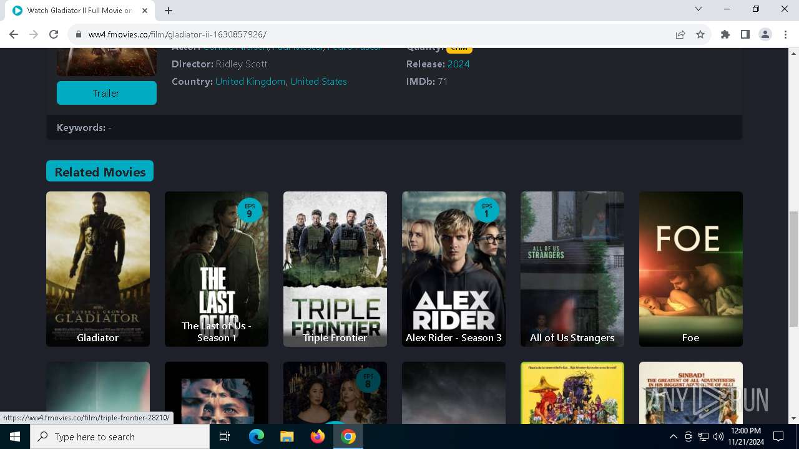Open United Kingdom country link
Image resolution: width=799 pixels, height=449 pixels.
coord(250,81)
